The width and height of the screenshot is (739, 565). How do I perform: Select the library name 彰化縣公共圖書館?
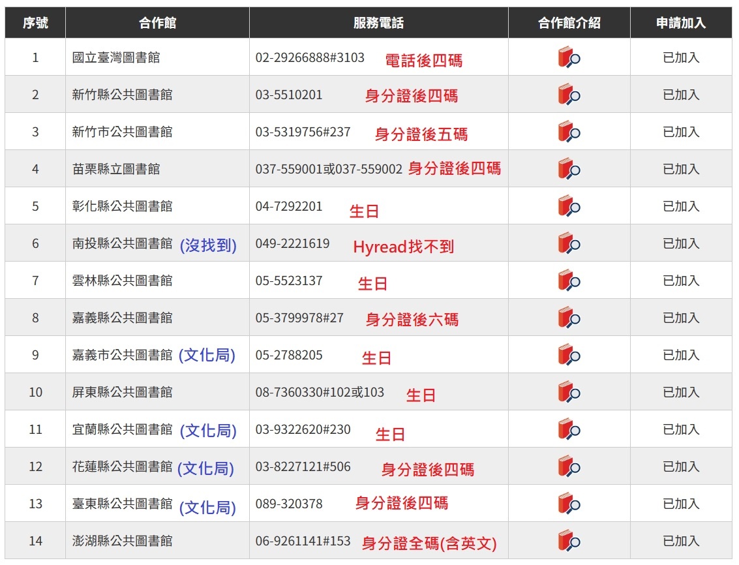[122, 207]
